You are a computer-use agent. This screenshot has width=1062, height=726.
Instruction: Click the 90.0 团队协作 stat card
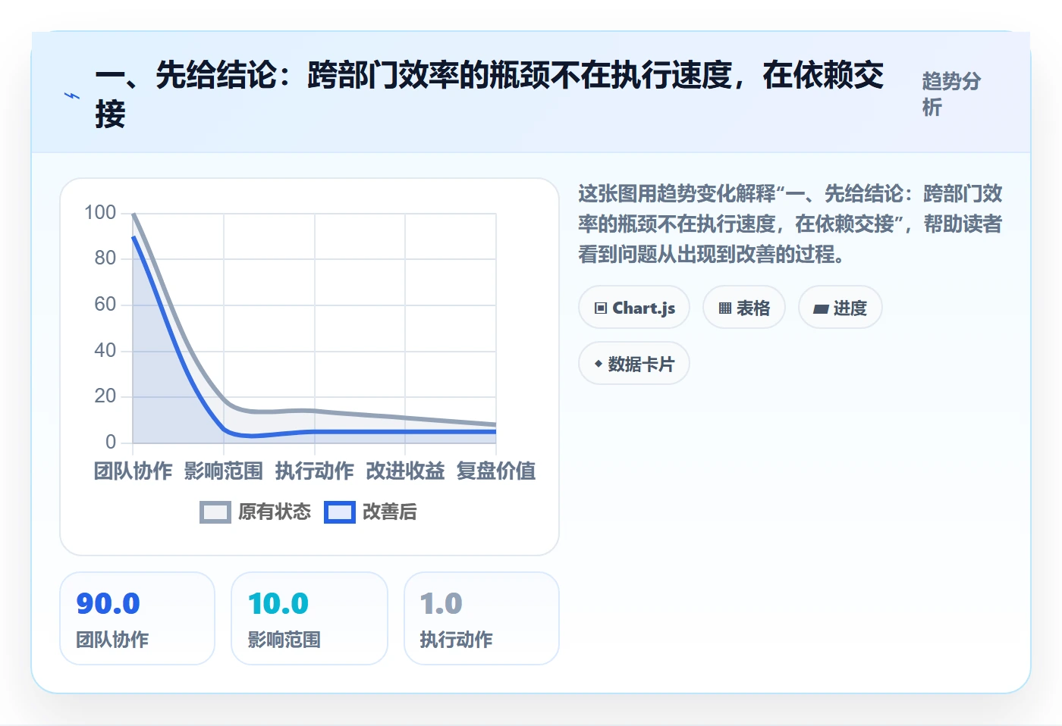(x=137, y=618)
